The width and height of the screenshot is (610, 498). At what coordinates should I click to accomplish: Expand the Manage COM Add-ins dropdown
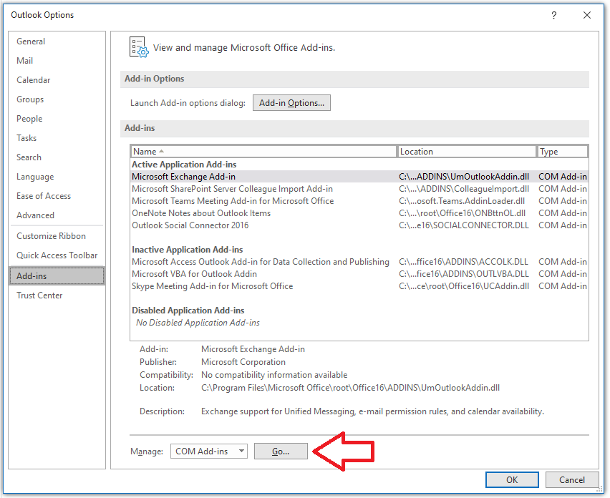(208, 451)
